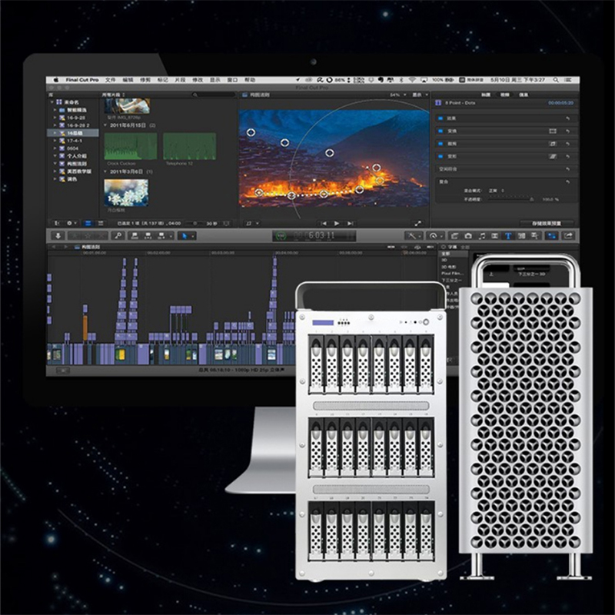Open the 编辑 menu
615x615 pixels.
click(128, 79)
